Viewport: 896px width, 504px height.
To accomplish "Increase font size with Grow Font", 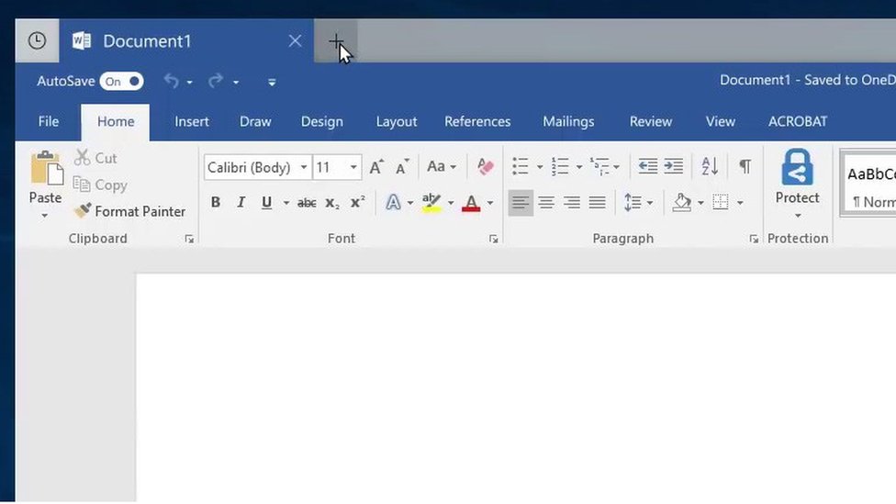I will (376, 167).
